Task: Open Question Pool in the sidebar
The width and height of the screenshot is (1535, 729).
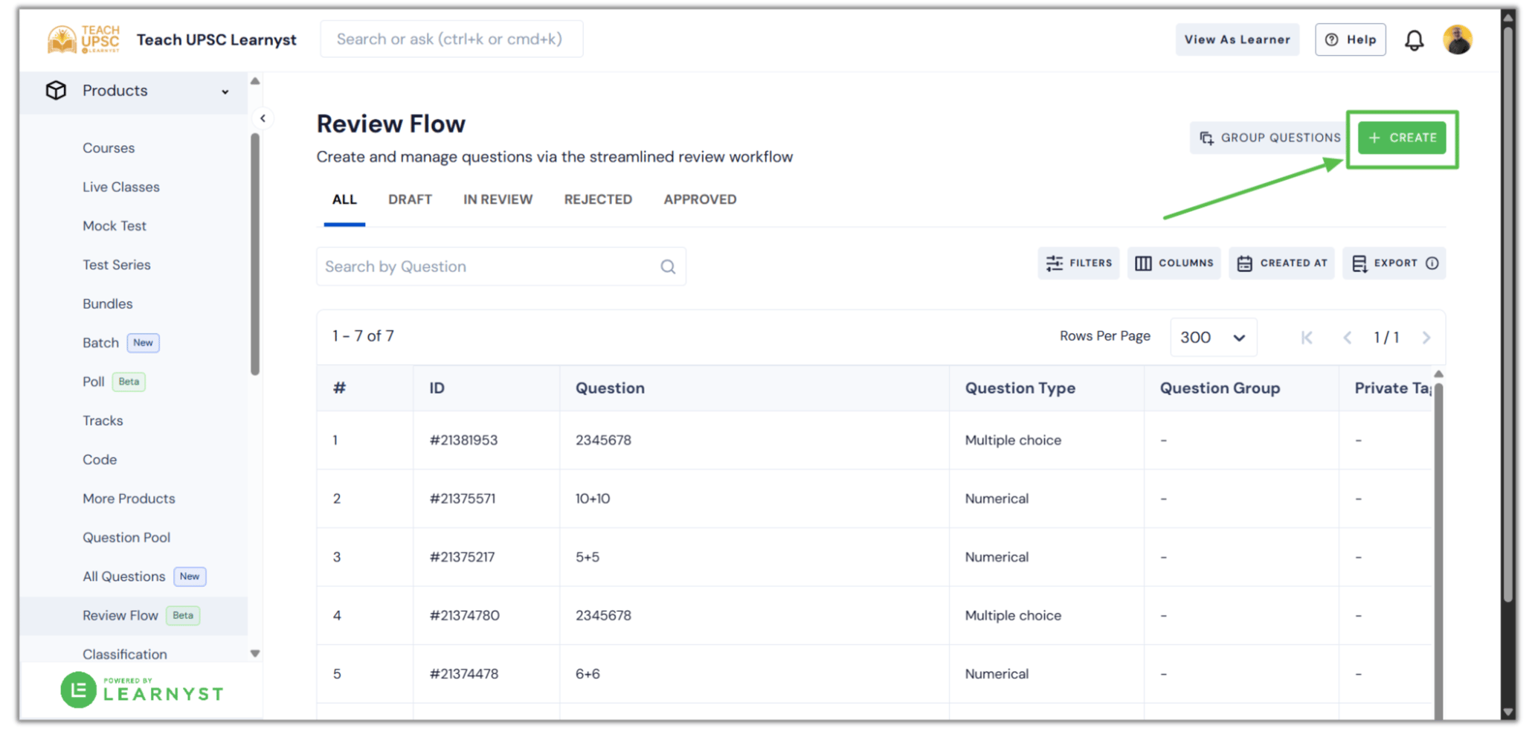Action: click(x=126, y=537)
